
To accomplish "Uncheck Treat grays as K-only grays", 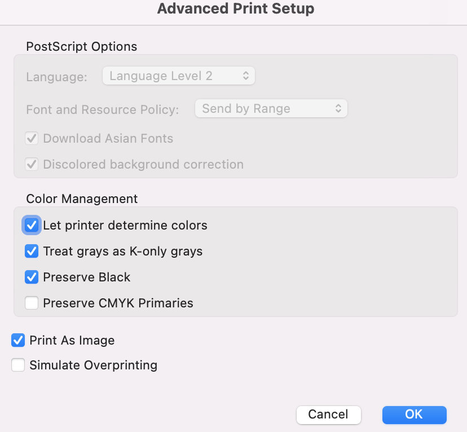I will pos(32,251).
